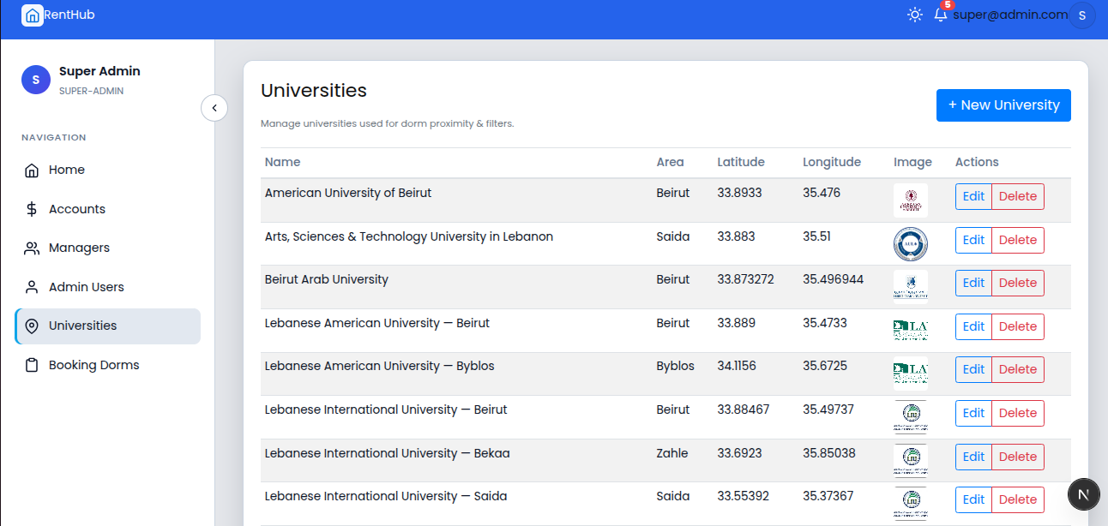The image size is (1108, 526).
Task: Click the Admin Users person icon
Action: [x=32, y=287]
